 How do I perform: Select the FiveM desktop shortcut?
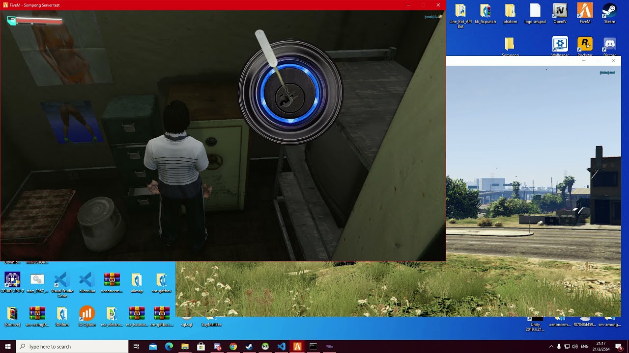(x=585, y=14)
